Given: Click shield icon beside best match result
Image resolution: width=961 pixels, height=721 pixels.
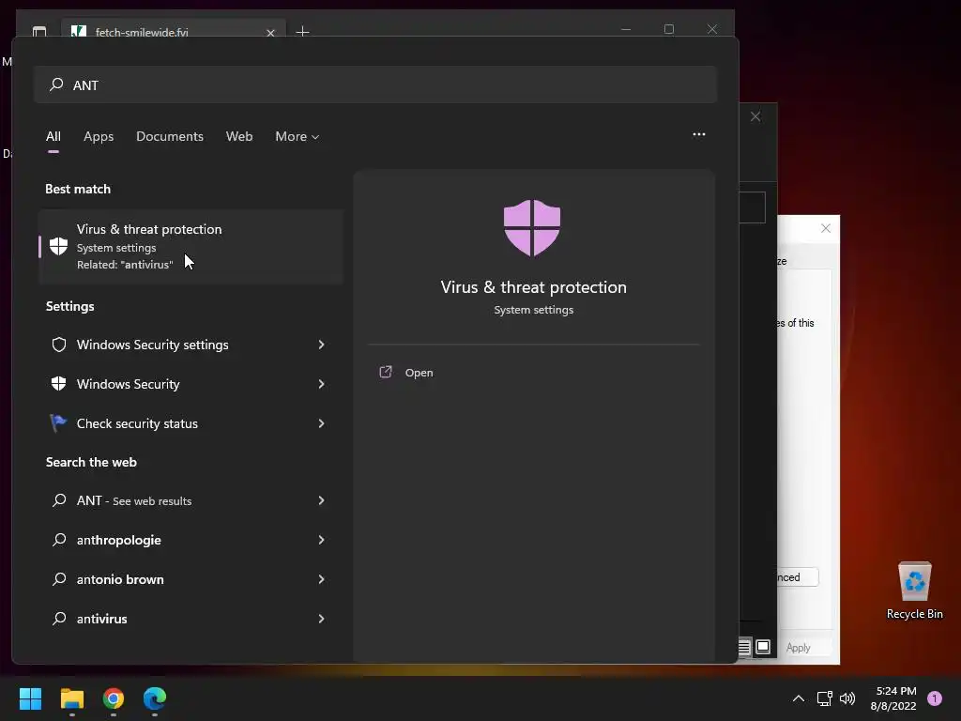Looking at the screenshot, I should click(x=59, y=247).
